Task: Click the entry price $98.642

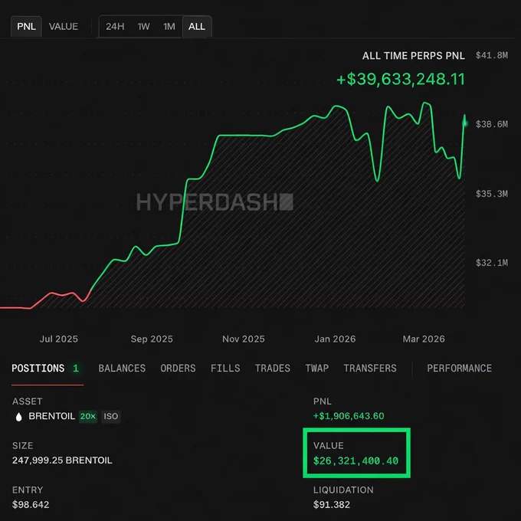Action: tap(31, 504)
